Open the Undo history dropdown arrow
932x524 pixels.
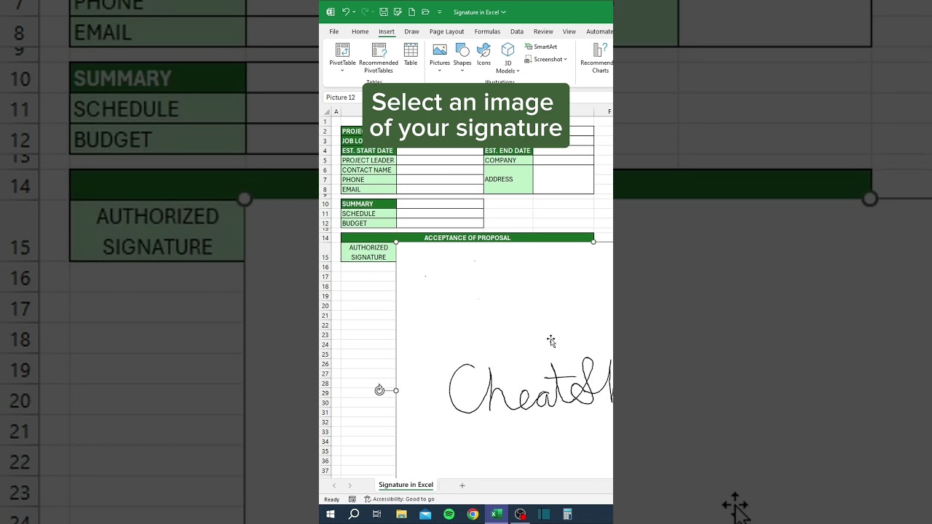coord(354,12)
